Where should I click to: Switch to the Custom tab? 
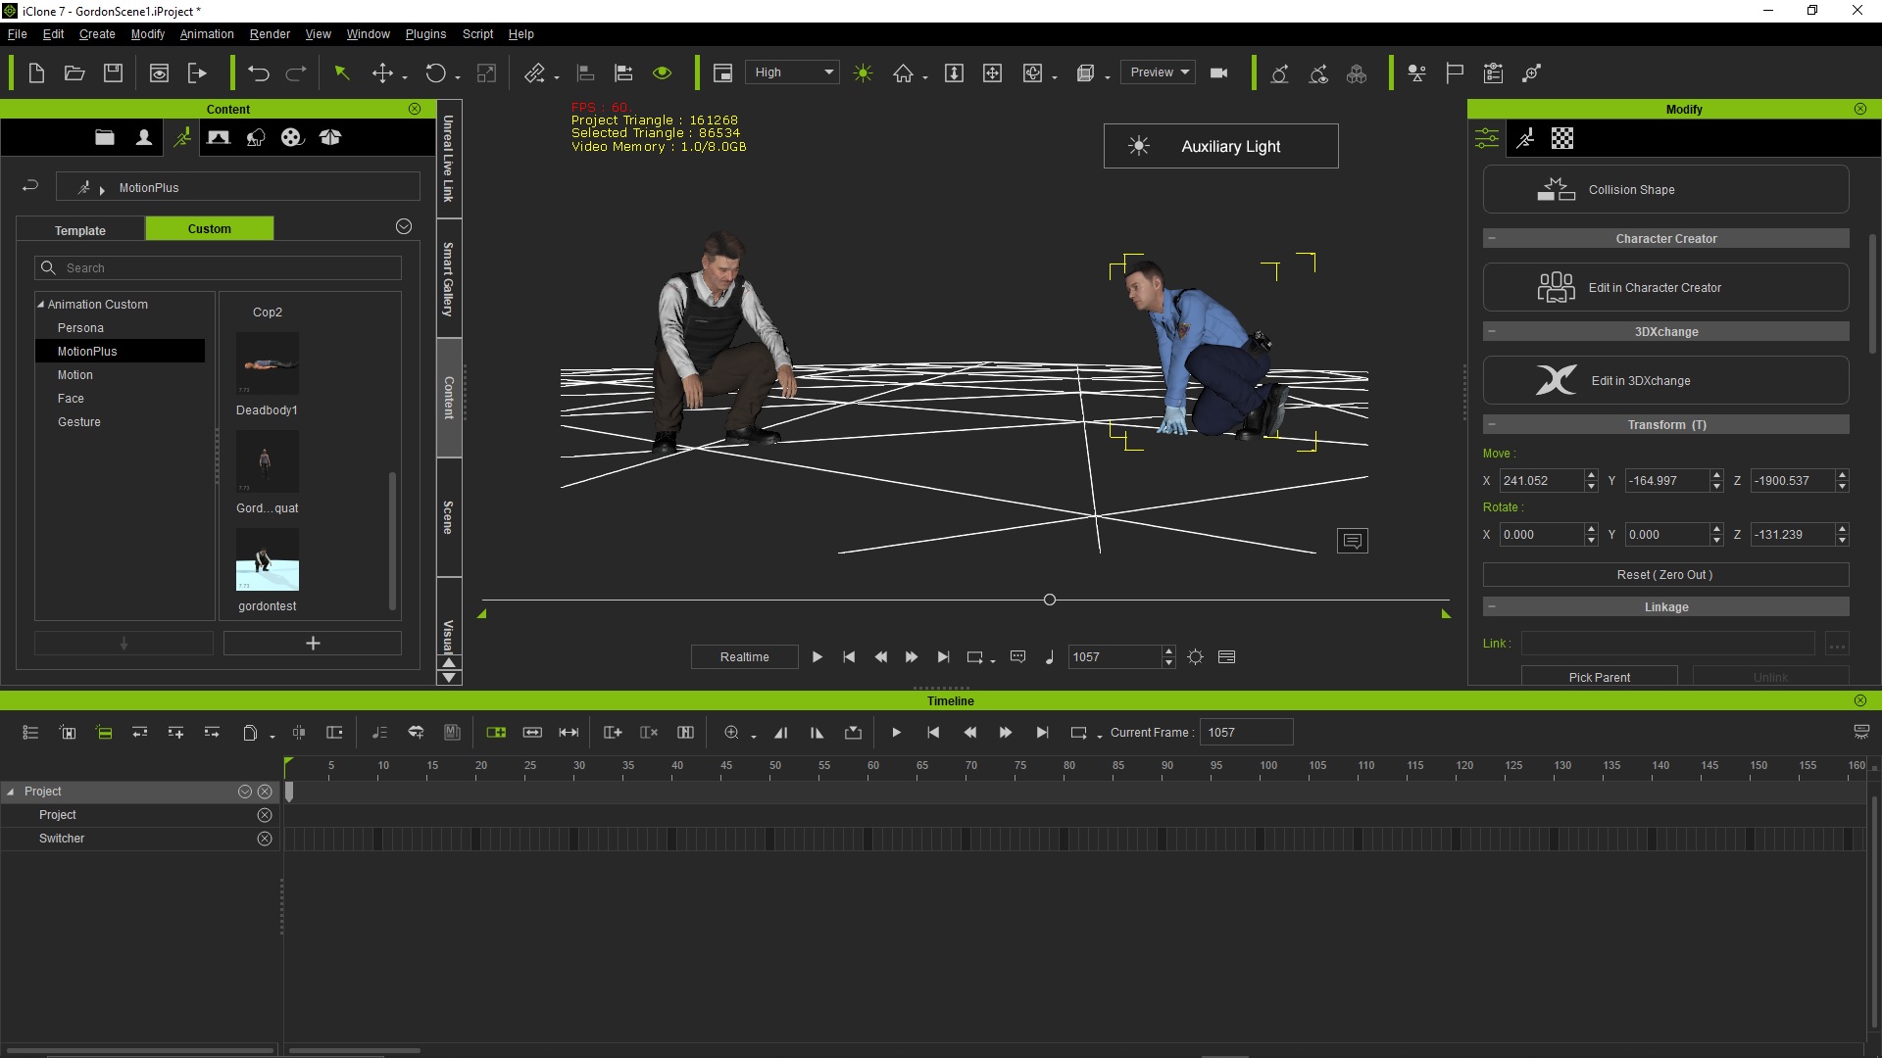(x=210, y=228)
